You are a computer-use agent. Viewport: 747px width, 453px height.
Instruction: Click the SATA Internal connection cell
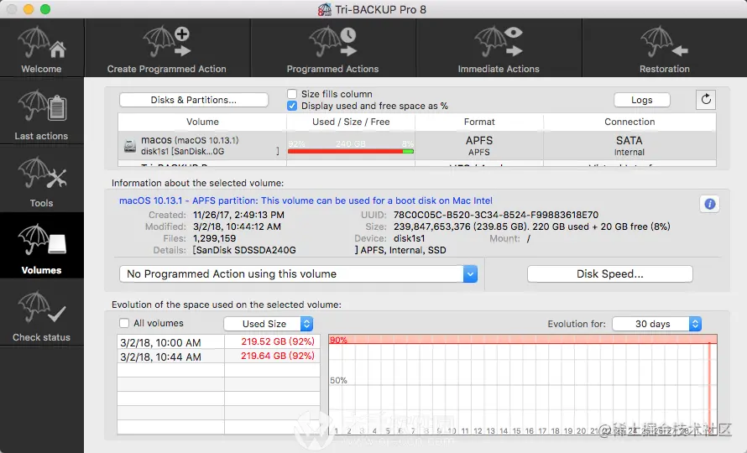(629, 146)
